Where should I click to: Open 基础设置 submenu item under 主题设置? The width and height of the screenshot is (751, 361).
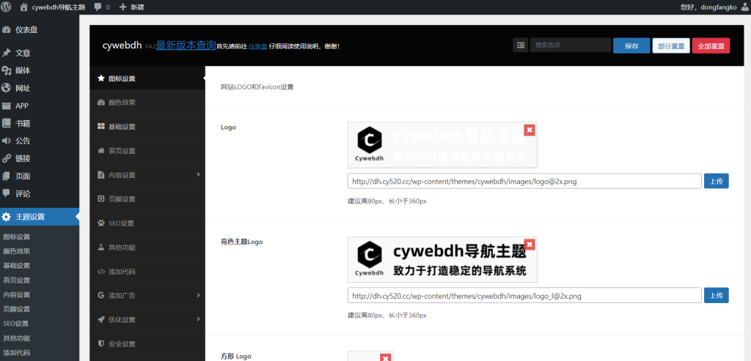pyautogui.click(x=17, y=266)
